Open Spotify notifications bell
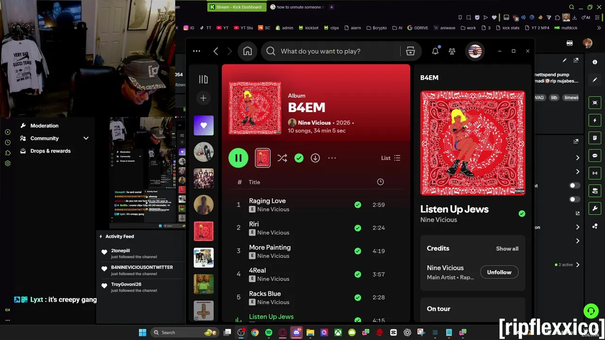605x340 pixels. (435, 51)
